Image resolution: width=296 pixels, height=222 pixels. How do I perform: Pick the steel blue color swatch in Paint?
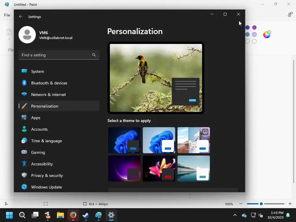(x=247, y=34)
